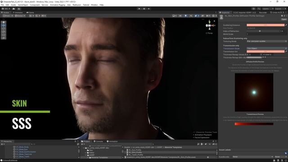Click the World Scale input field
The width and height of the screenshot is (288, 162).
tap(266, 34)
